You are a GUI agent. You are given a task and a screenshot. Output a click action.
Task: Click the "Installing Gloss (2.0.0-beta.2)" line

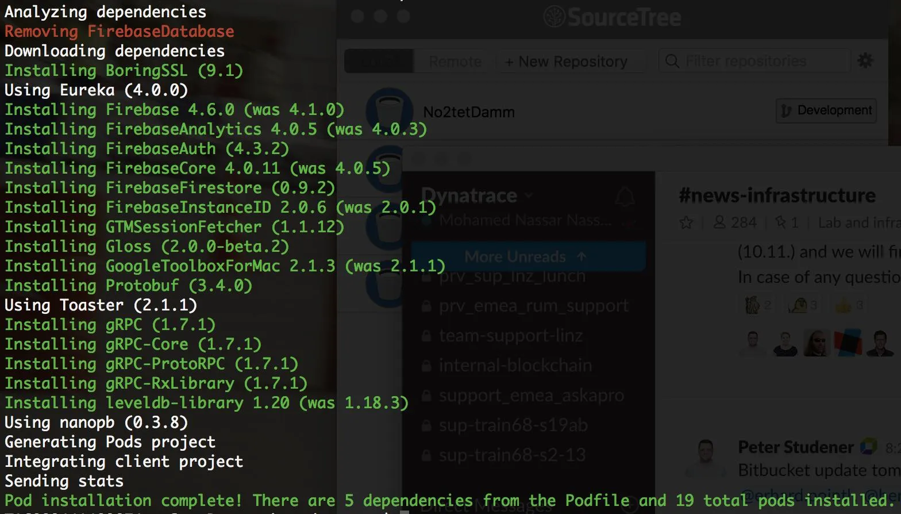147,247
